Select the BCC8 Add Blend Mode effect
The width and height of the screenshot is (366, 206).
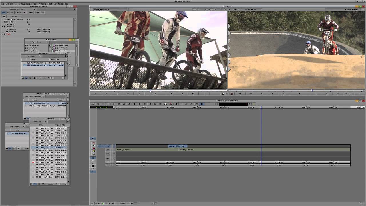(x=38, y=63)
